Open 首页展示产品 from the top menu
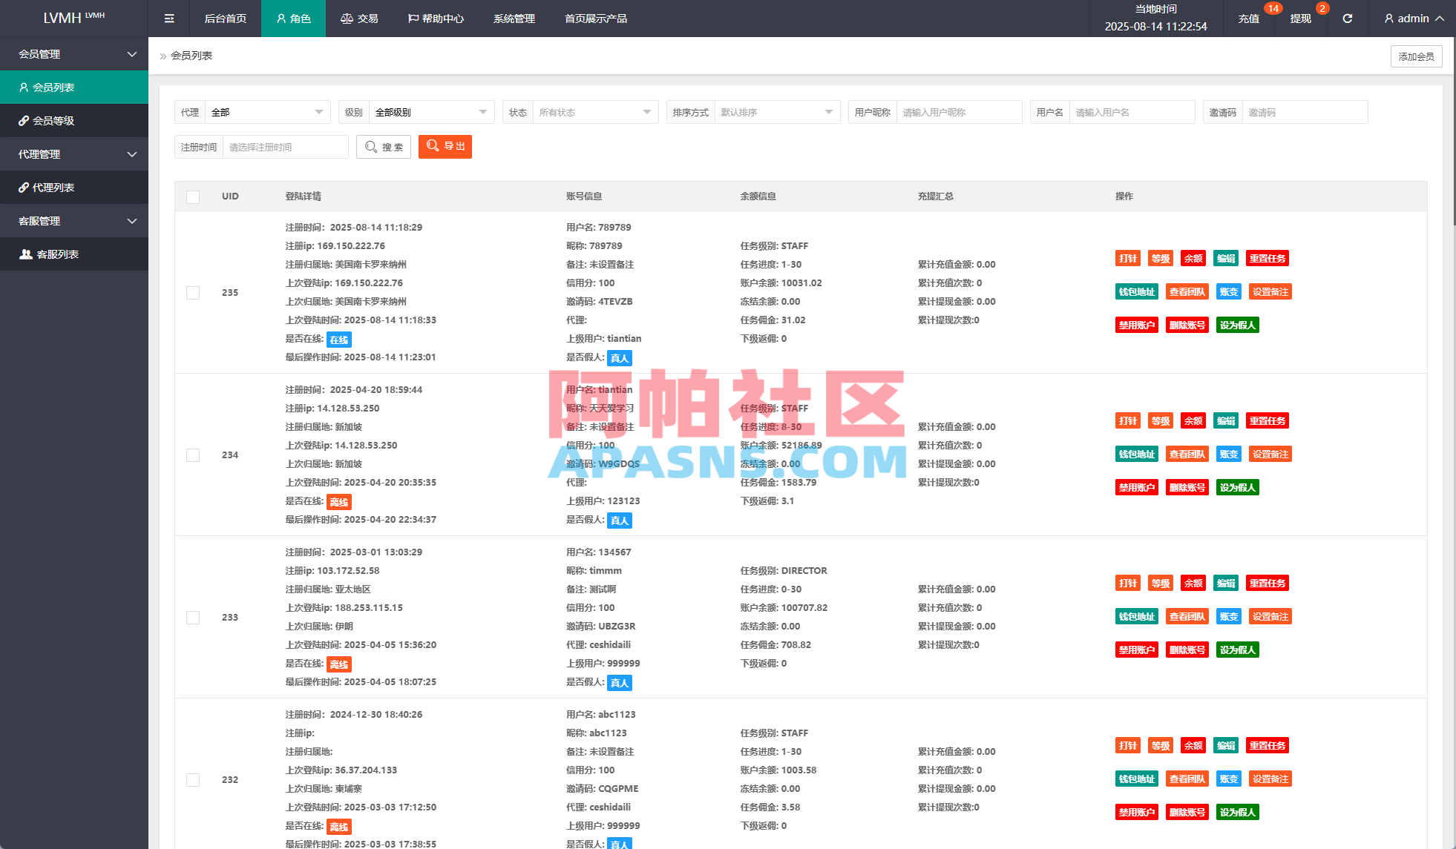The height and width of the screenshot is (849, 1456). click(595, 18)
